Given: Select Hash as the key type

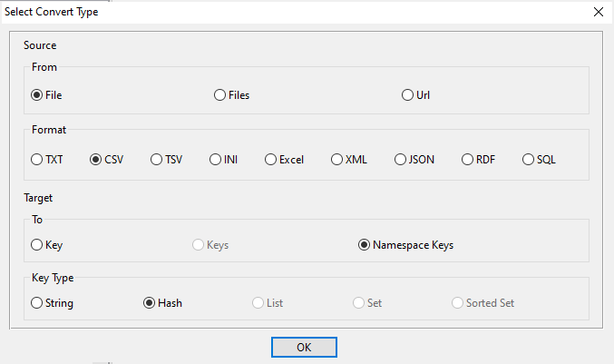Looking at the screenshot, I should (x=150, y=303).
